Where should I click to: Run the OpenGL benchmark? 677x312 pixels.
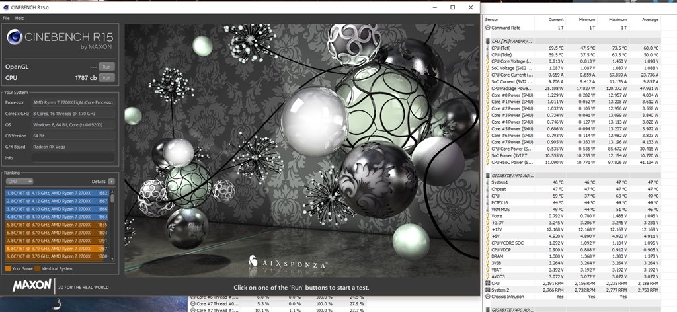106,67
